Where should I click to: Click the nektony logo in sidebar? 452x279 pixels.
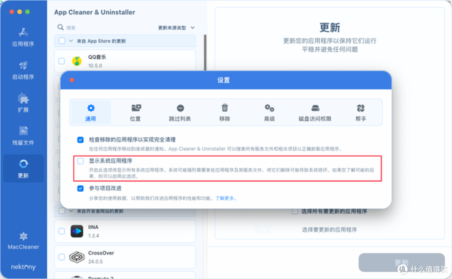tap(23, 267)
